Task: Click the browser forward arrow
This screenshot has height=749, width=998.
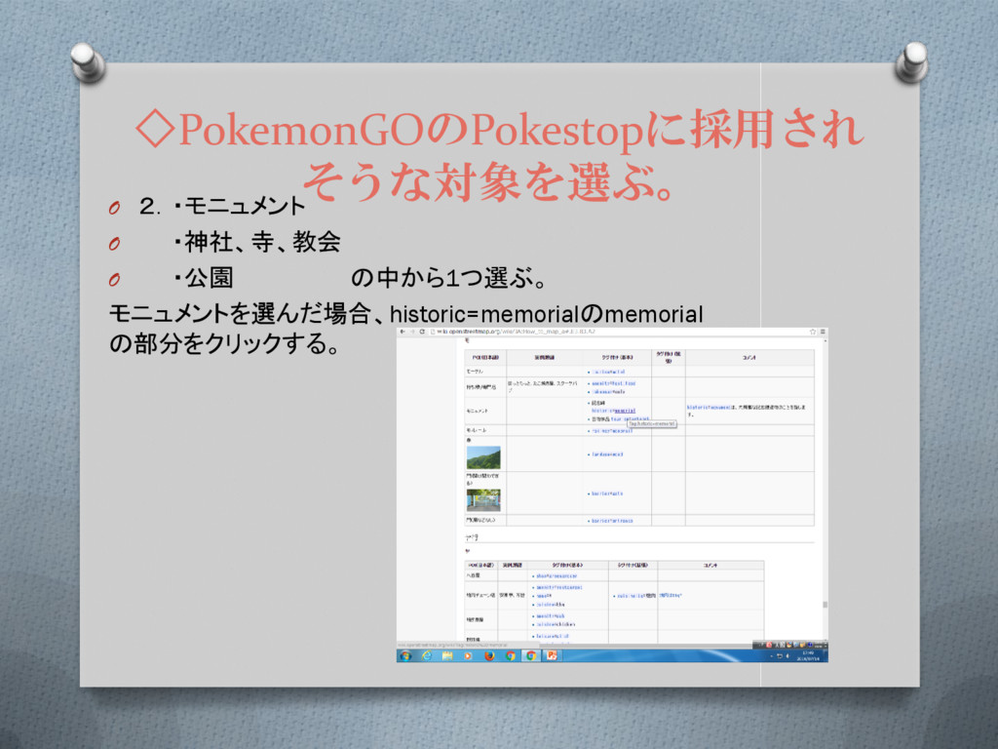Action: 412,332
